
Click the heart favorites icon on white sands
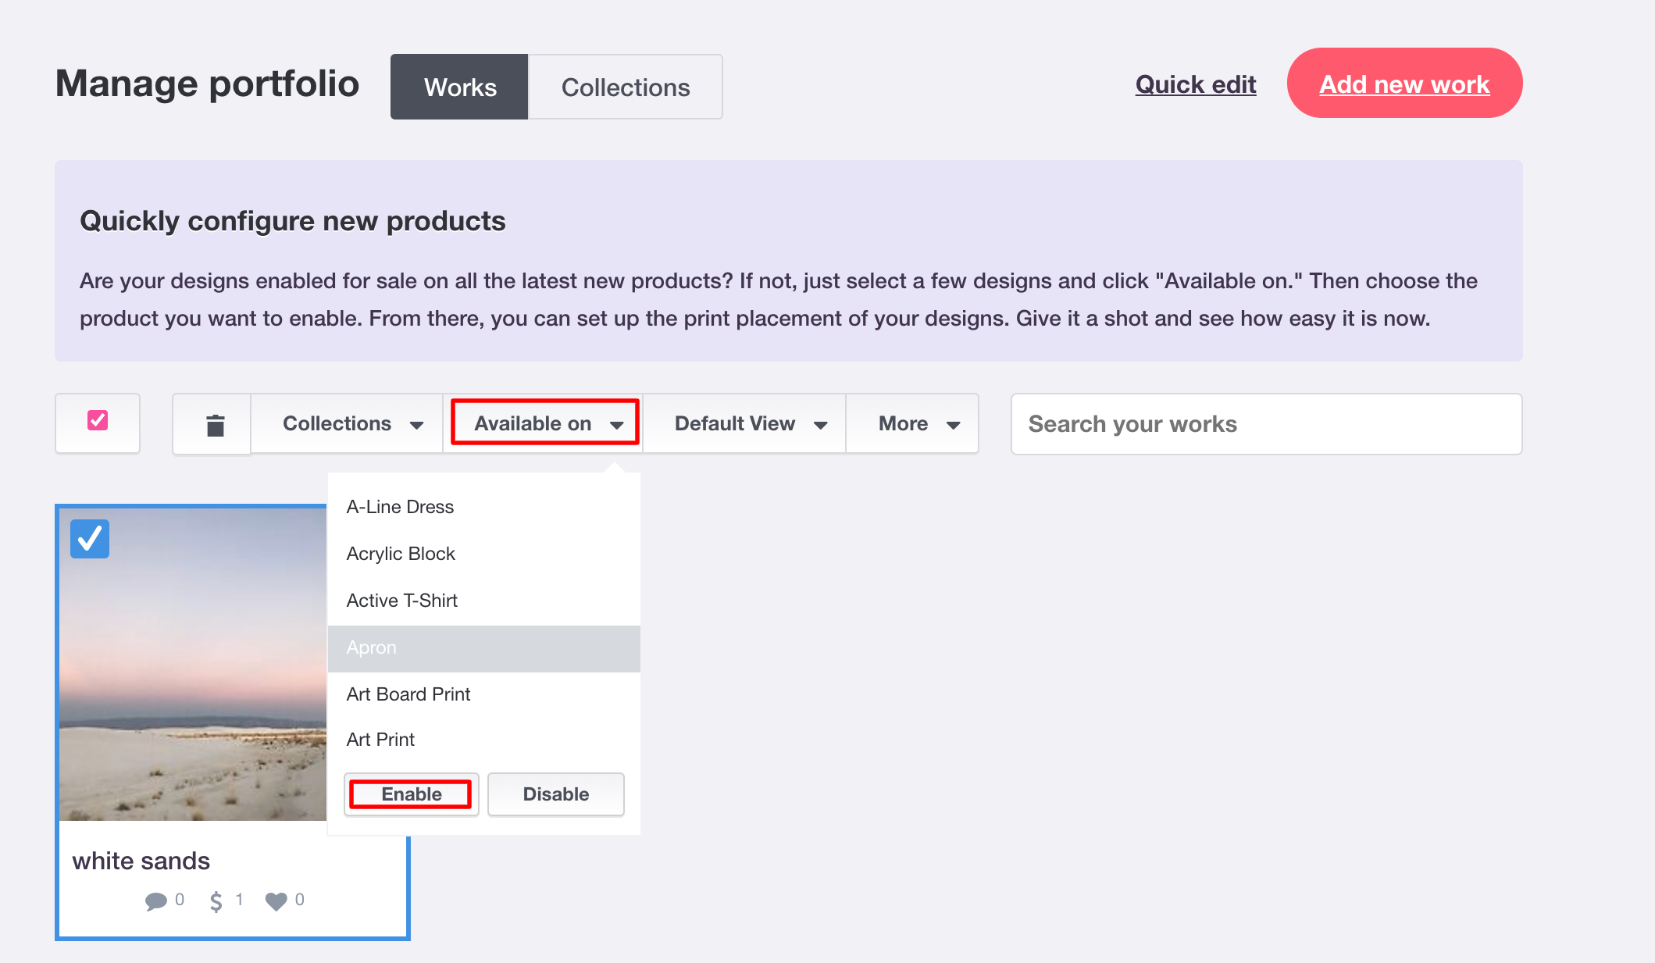[x=276, y=901]
